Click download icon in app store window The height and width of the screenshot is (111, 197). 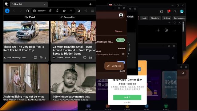[x=173, y=58]
